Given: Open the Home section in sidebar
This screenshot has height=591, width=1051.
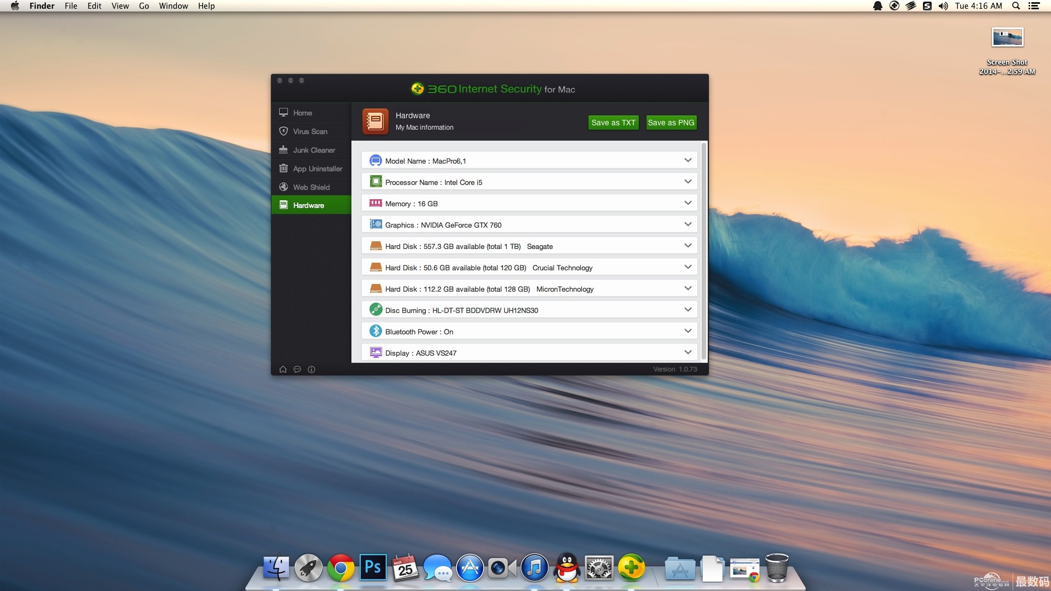Looking at the screenshot, I should [x=311, y=113].
